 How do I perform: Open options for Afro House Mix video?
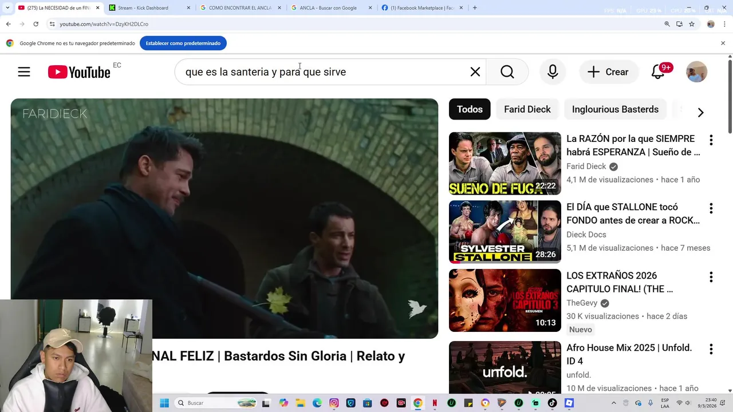pos(711,349)
